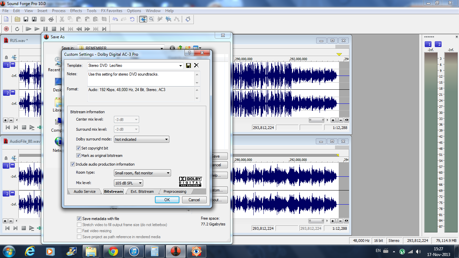Open Google Chrome from the taskbar
The image size is (459, 258).
click(113, 251)
